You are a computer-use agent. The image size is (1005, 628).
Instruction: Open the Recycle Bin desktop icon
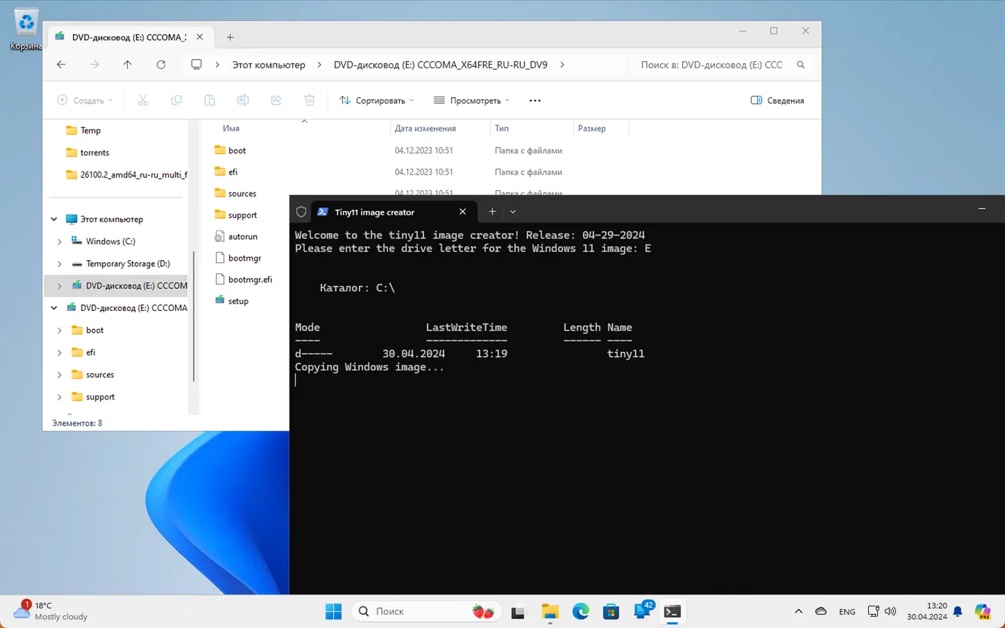[x=25, y=29]
